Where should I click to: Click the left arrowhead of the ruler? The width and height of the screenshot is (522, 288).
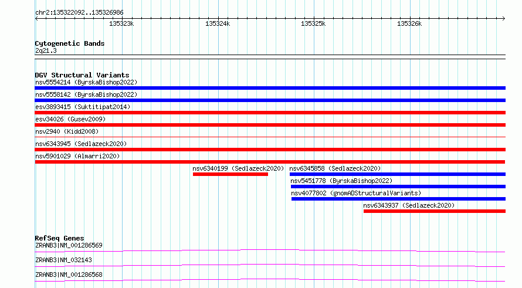36,19
